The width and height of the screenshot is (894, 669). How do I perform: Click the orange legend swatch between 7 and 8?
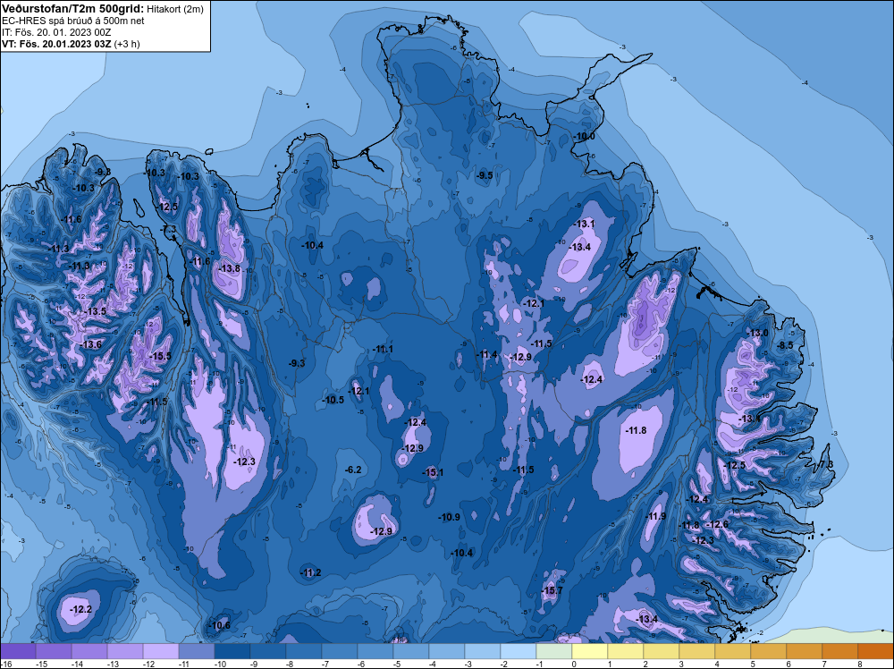839,651
